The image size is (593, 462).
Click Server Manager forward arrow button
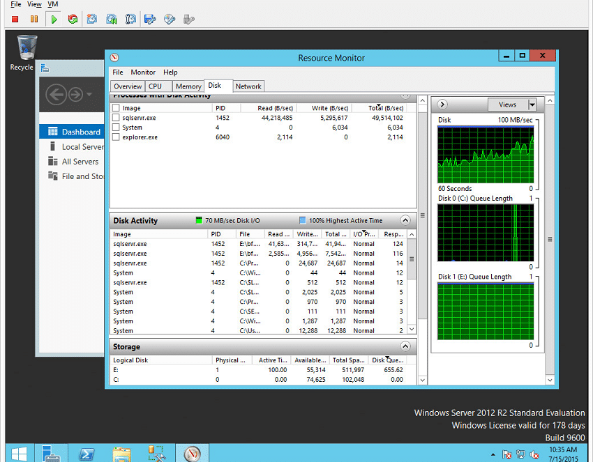coord(75,94)
